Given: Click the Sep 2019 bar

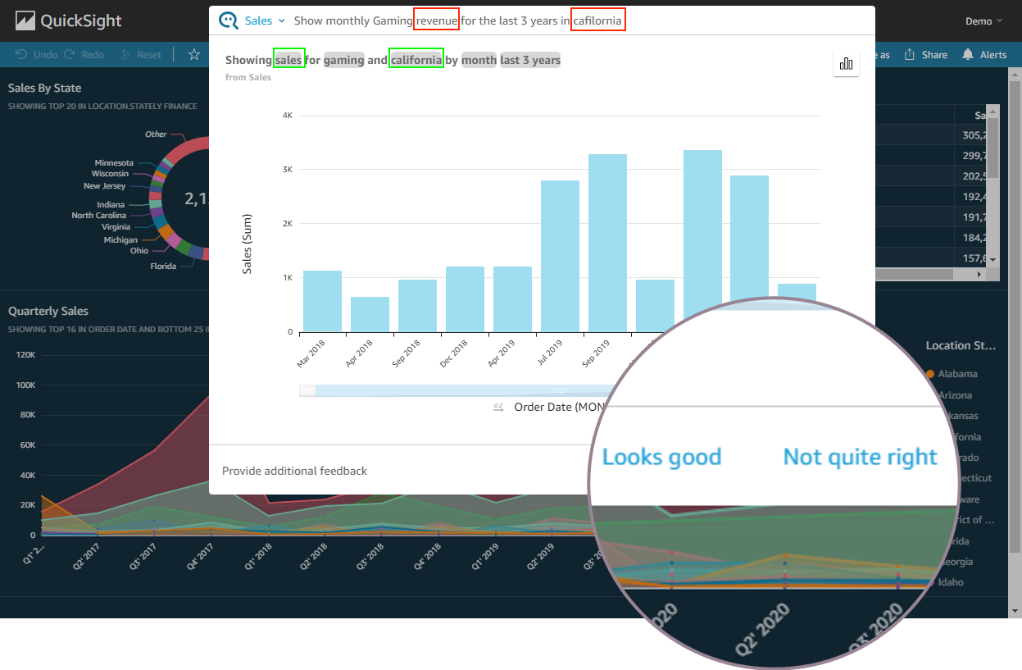Looking at the screenshot, I should [x=607, y=243].
